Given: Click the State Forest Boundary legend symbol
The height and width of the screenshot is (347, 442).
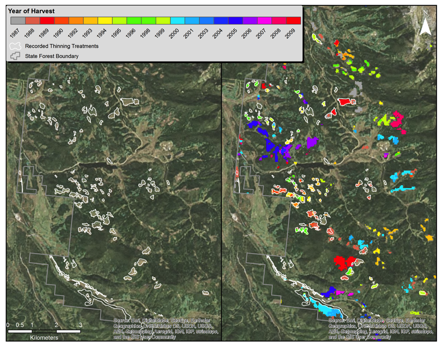Looking at the screenshot, I should (15, 56).
